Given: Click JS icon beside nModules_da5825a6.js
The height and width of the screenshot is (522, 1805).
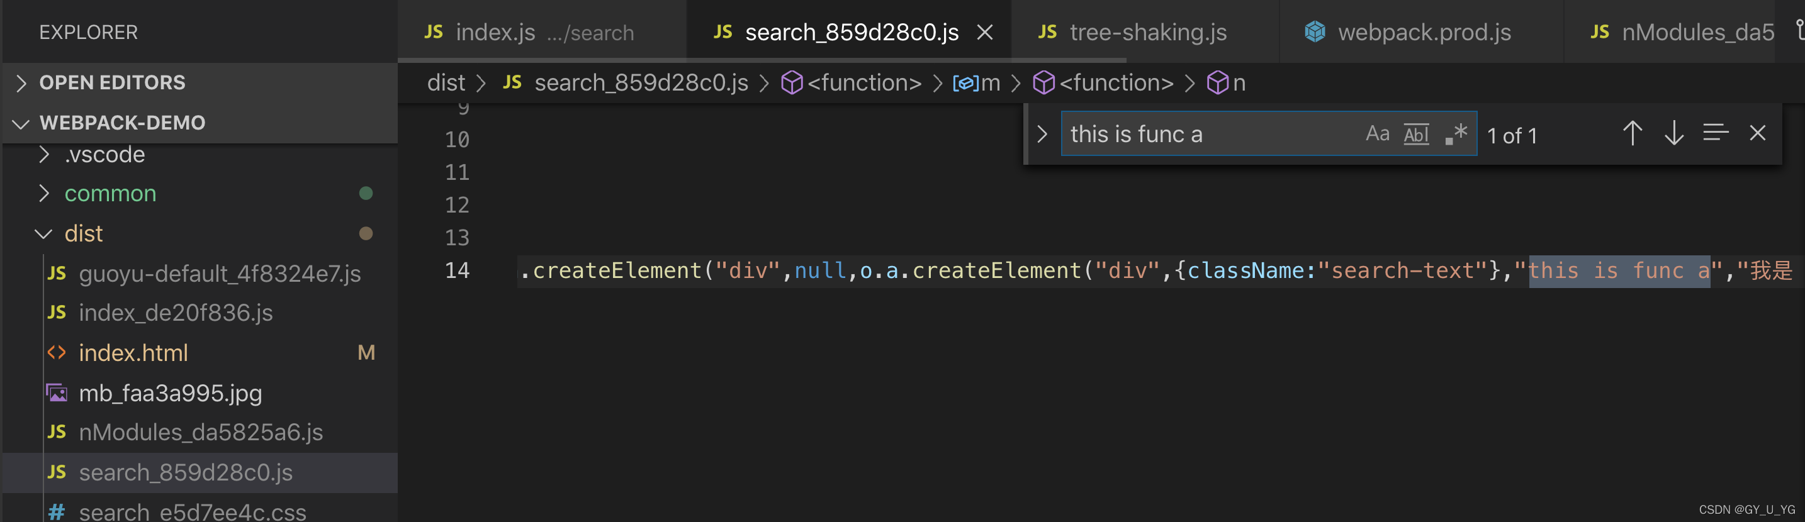Looking at the screenshot, I should point(57,432).
